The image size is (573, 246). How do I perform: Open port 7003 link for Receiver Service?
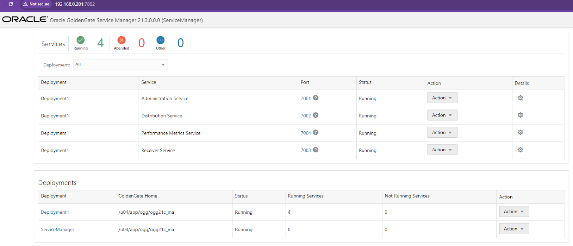coord(305,150)
